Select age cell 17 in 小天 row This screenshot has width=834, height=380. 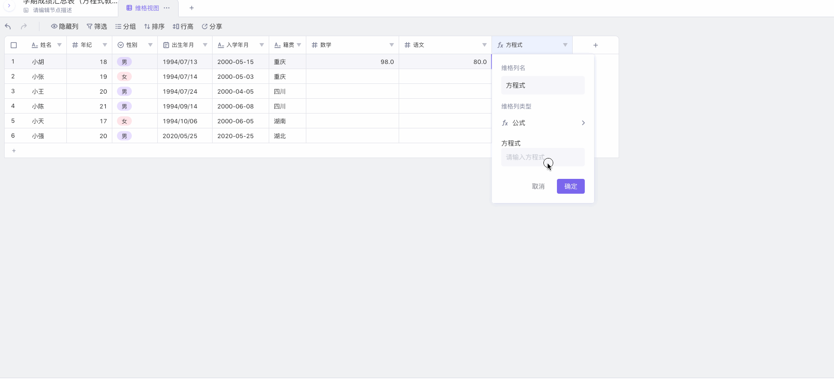pyautogui.click(x=89, y=121)
